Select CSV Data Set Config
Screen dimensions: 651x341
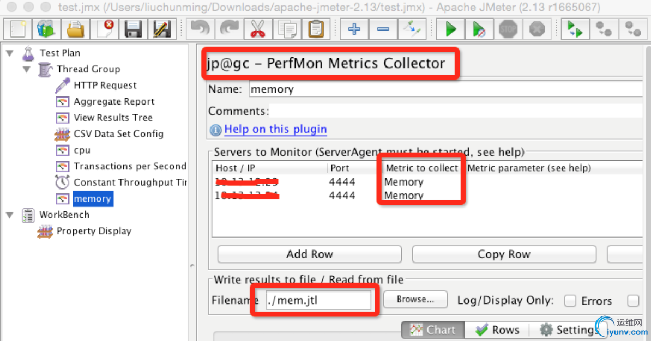(x=118, y=134)
